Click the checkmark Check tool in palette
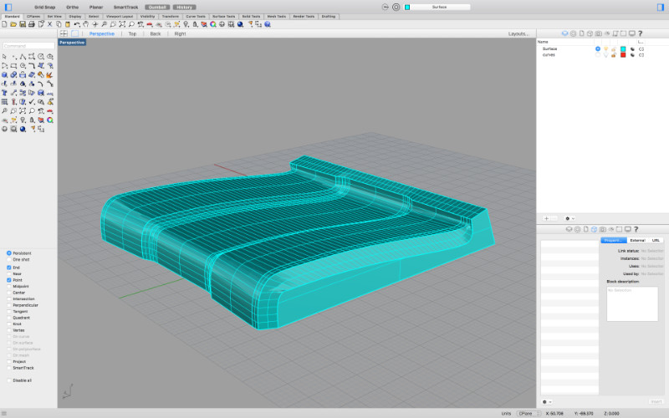 point(32,102)
